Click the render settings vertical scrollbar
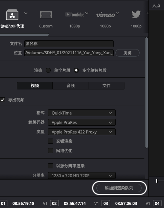The height and width of the screenshot is (208, 164). click(x=146, y=93)
